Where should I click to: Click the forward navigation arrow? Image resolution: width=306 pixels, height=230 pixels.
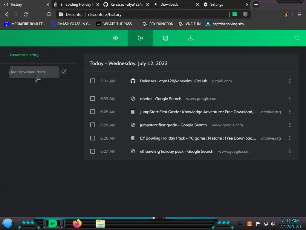coord(16,14)
